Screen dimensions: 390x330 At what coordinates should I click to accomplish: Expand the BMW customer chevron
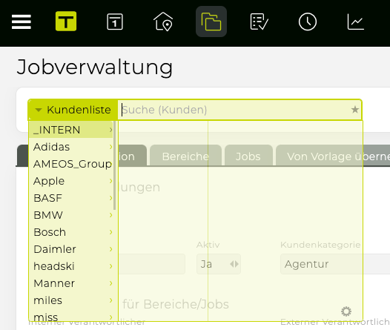click(x=111, y=215)
